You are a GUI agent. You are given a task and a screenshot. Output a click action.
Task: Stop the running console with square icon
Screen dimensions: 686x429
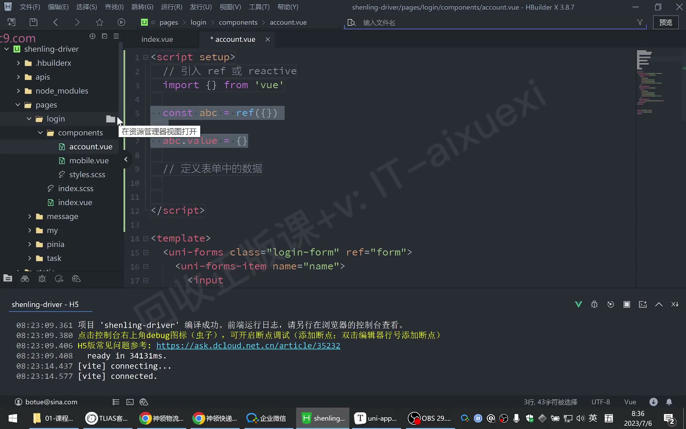pos(627,304)
